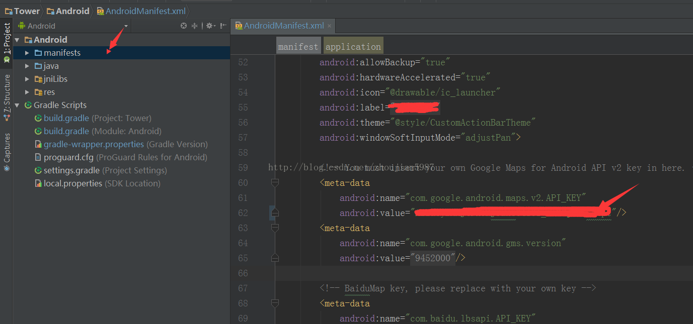Viewport: 693px width, 324px height.
Task: Close the AndroidManifest.xml editor tab
Action: tap(330, 26)
